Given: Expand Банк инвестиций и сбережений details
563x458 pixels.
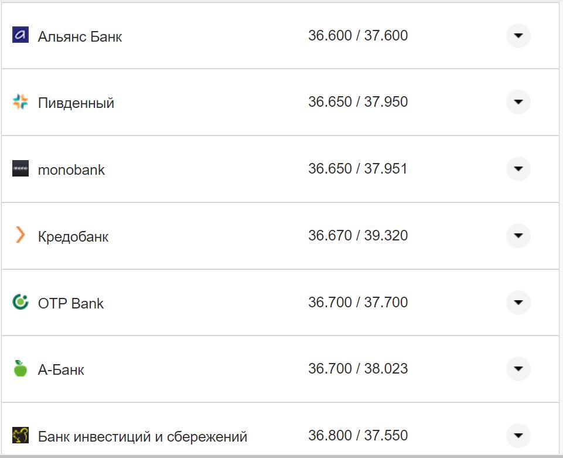Looking at the screenshot, I should coord(518,436).
